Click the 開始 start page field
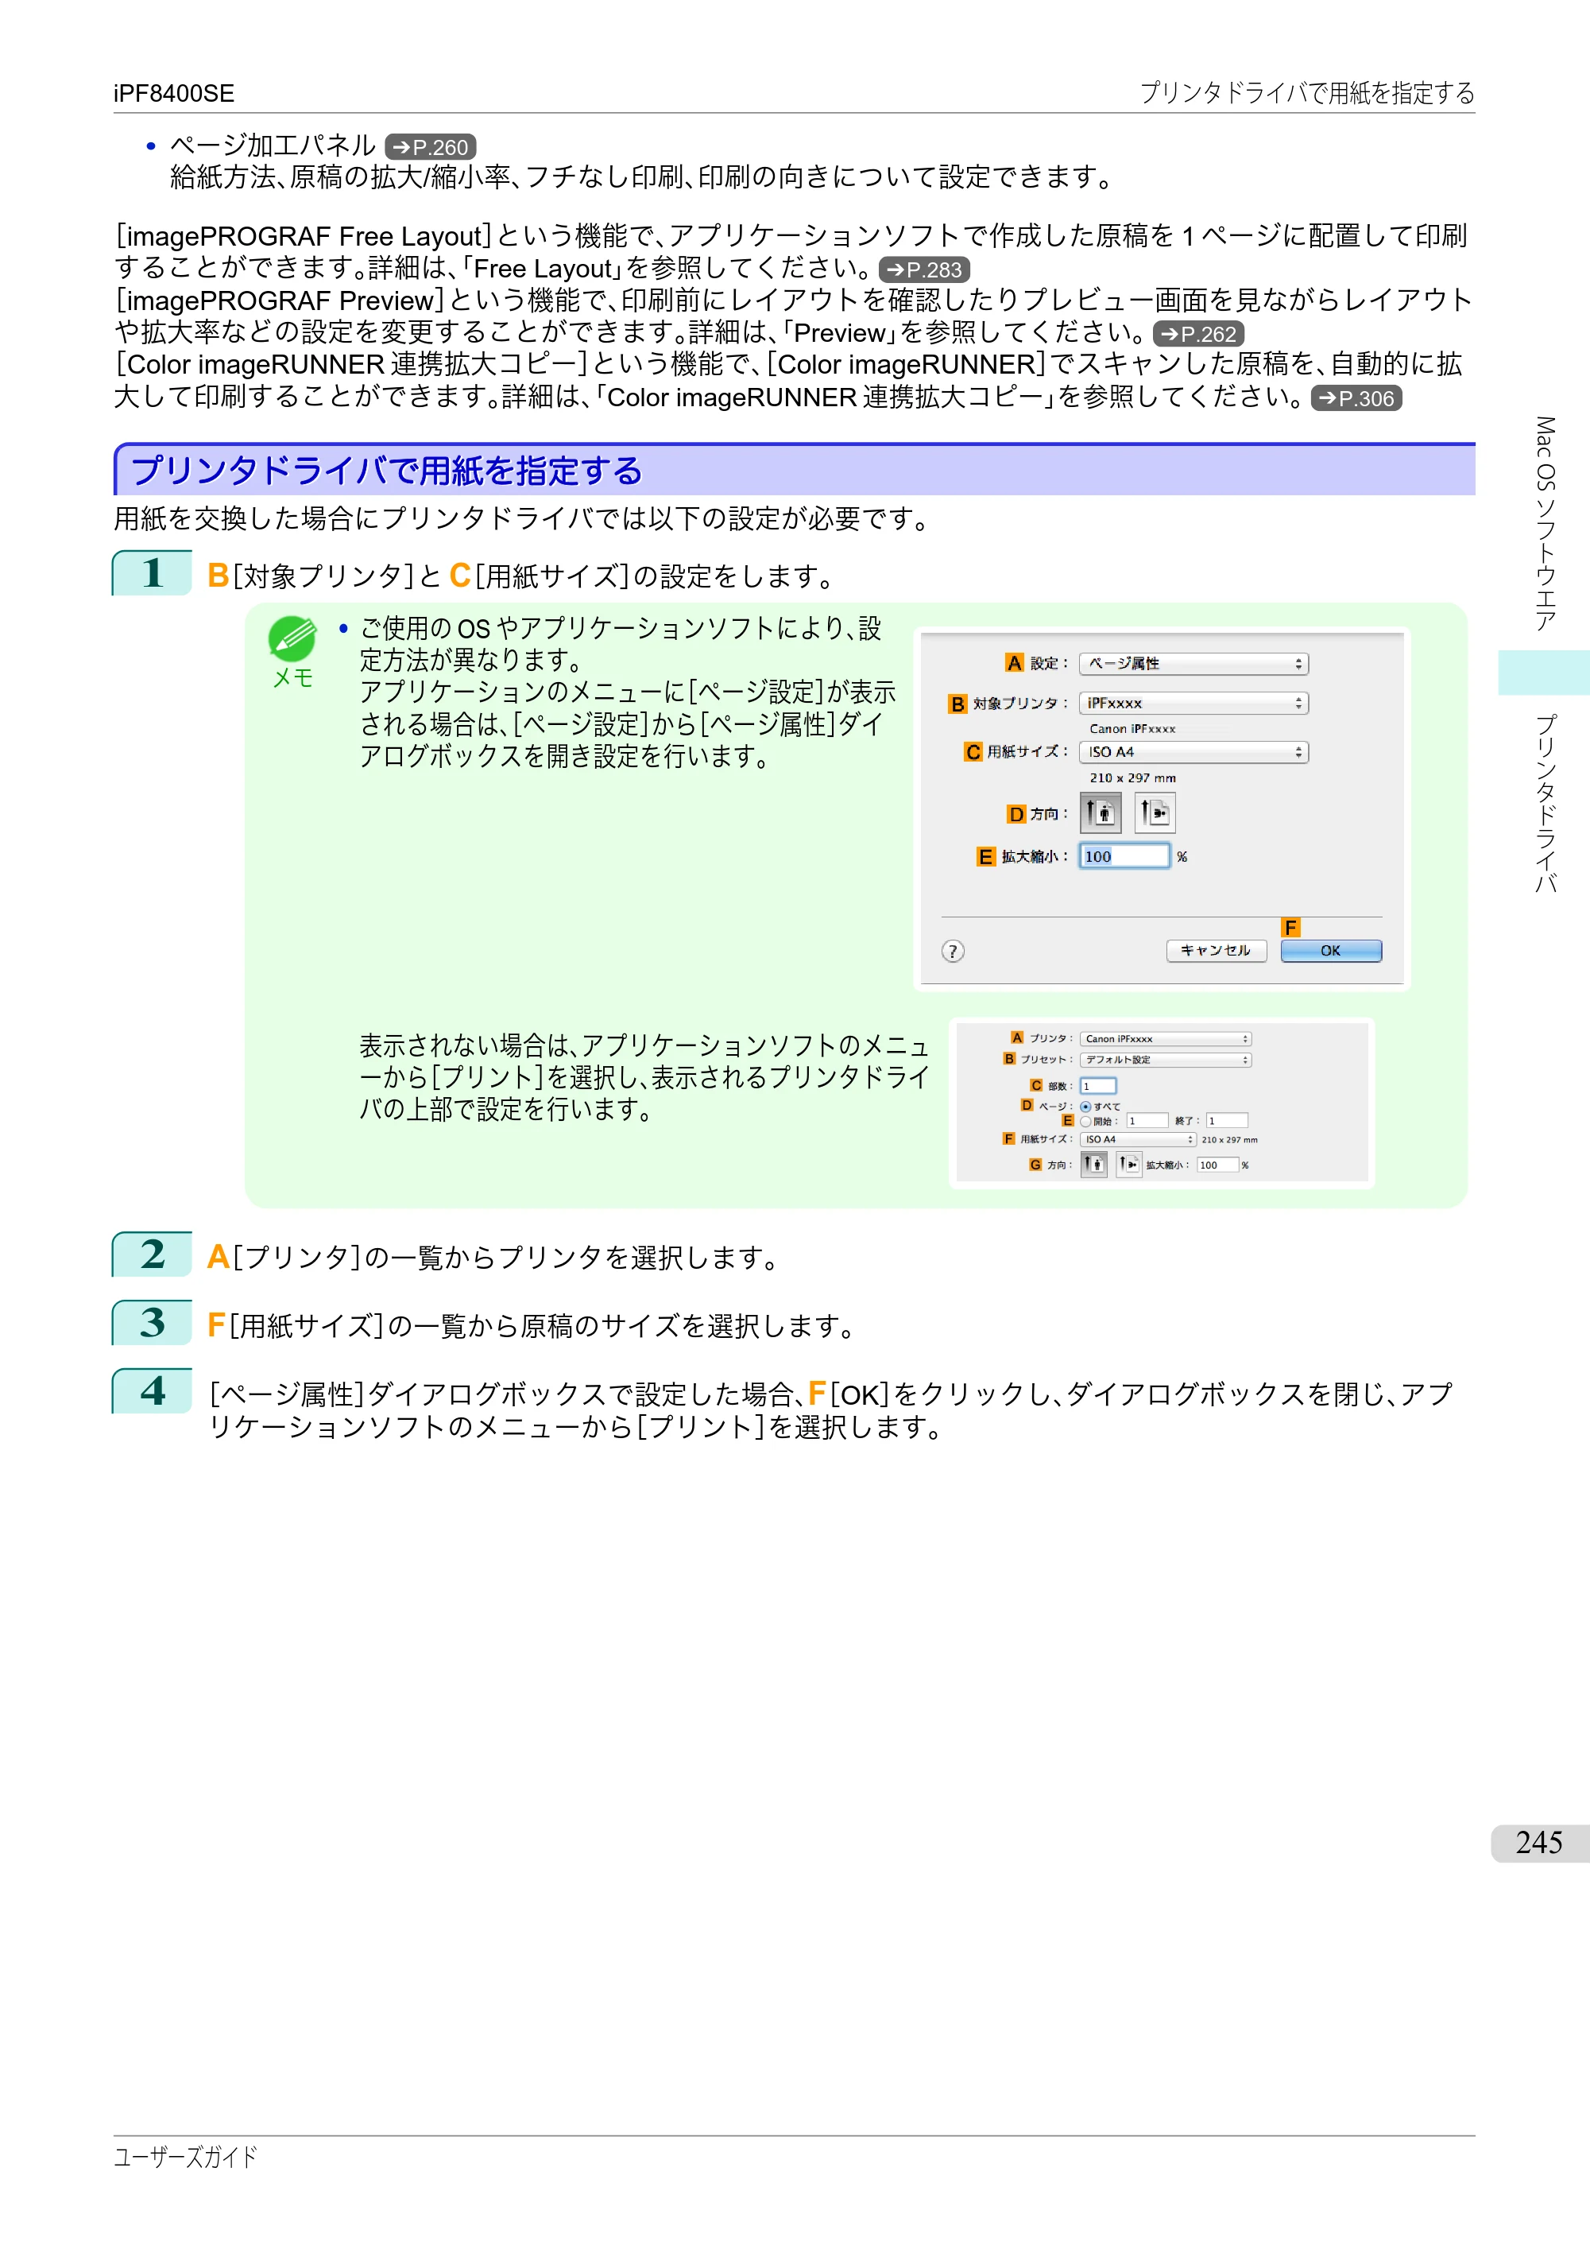This screenshot has height=2249, width=1590. click(1147, 1121)
